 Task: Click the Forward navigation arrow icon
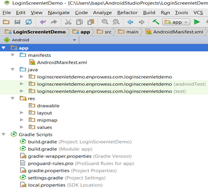(142, 22)
